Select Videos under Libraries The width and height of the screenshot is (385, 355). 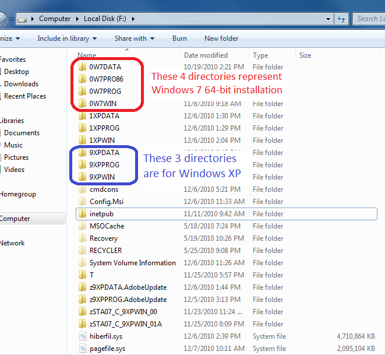point(14,170)
